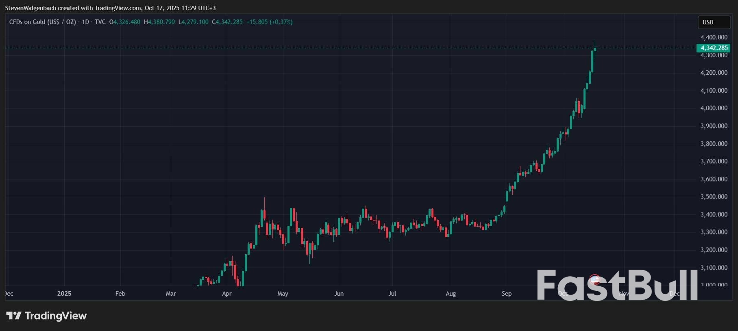Click the 4,000.000 price axis label

tap(714, 108)
